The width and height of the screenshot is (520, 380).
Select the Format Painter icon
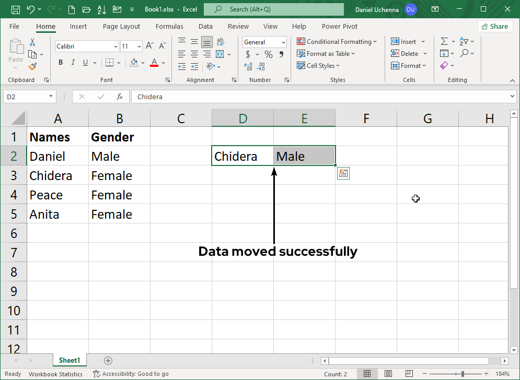[31, 66]
